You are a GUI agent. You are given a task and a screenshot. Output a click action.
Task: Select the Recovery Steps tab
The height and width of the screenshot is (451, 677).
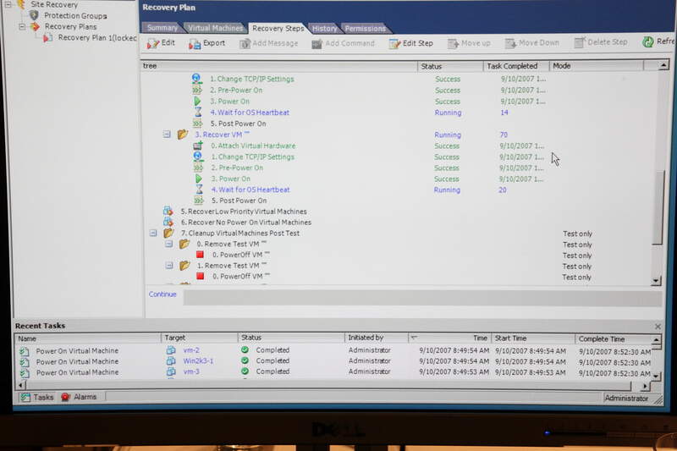(278, 28)
